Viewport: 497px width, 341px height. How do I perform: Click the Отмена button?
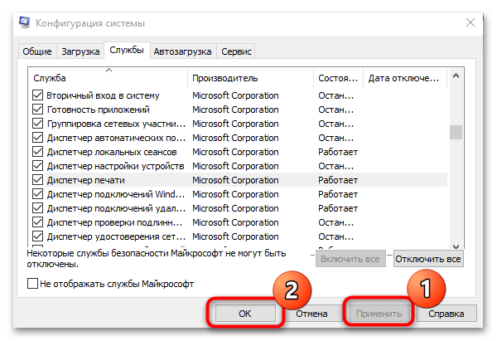pyautogui.click(x=311, y=314)
